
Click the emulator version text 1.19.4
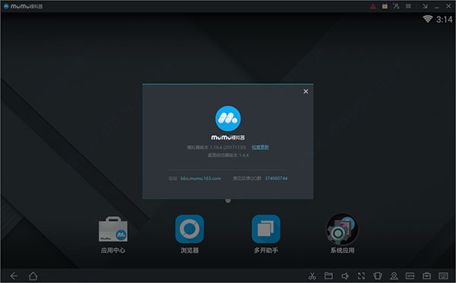coord(217,147)
